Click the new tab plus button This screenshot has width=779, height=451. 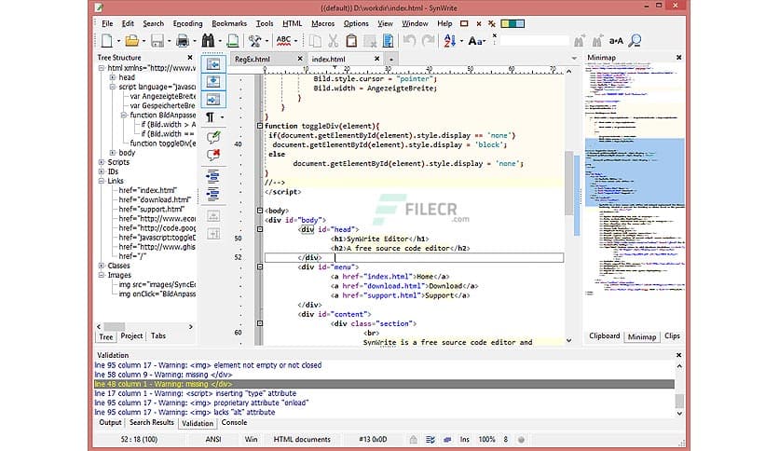(x=391, y=60)
